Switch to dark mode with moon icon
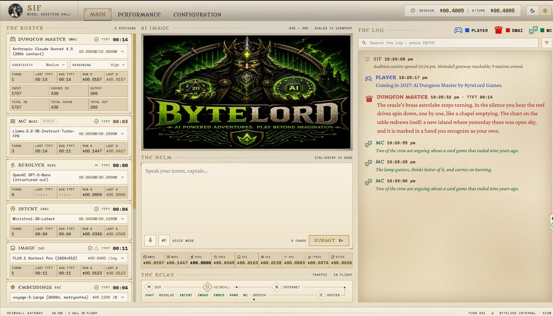553x316 pixels. [x=533, y=11]
